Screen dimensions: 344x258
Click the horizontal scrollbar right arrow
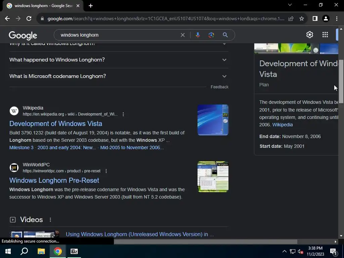pyautogui.click(x=336, y=242)
